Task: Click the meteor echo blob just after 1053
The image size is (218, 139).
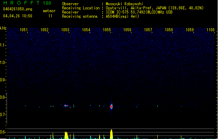Action: pyautogui.click(x=66, y=106)
